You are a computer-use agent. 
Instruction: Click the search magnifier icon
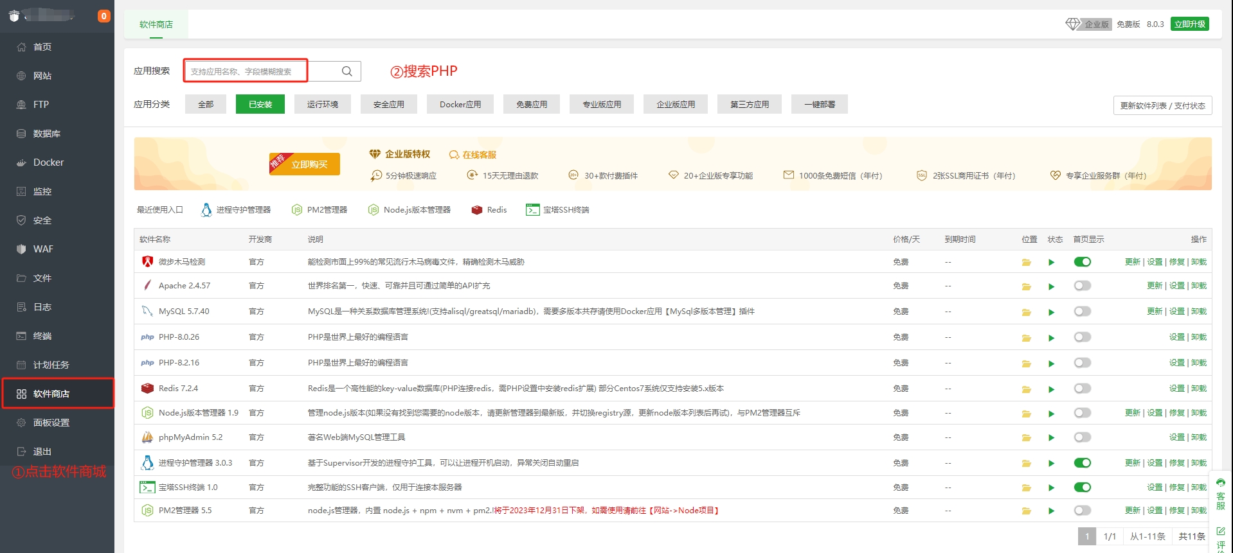347,71
